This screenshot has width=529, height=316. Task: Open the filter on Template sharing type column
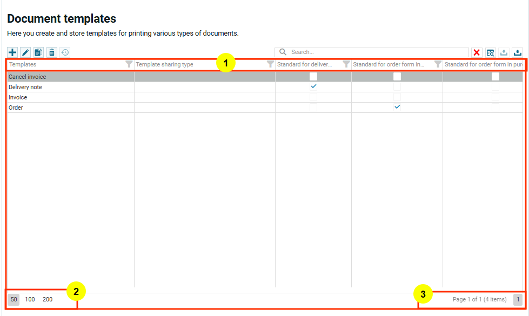click(270, 64)
